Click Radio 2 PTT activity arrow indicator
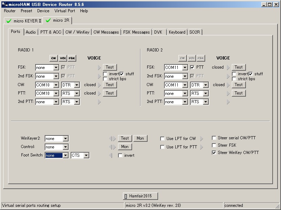281x210 pixels. [228, 93]
